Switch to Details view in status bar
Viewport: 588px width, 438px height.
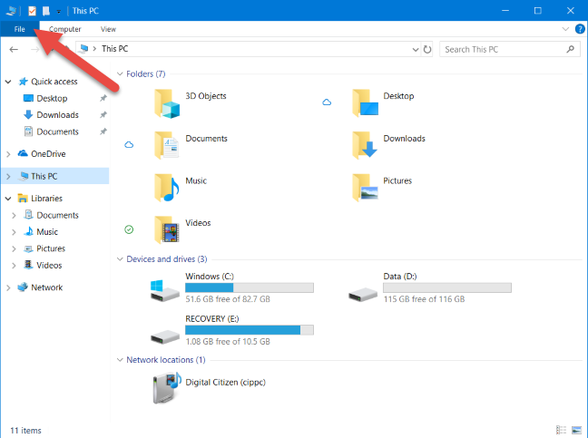click(561, 430)
